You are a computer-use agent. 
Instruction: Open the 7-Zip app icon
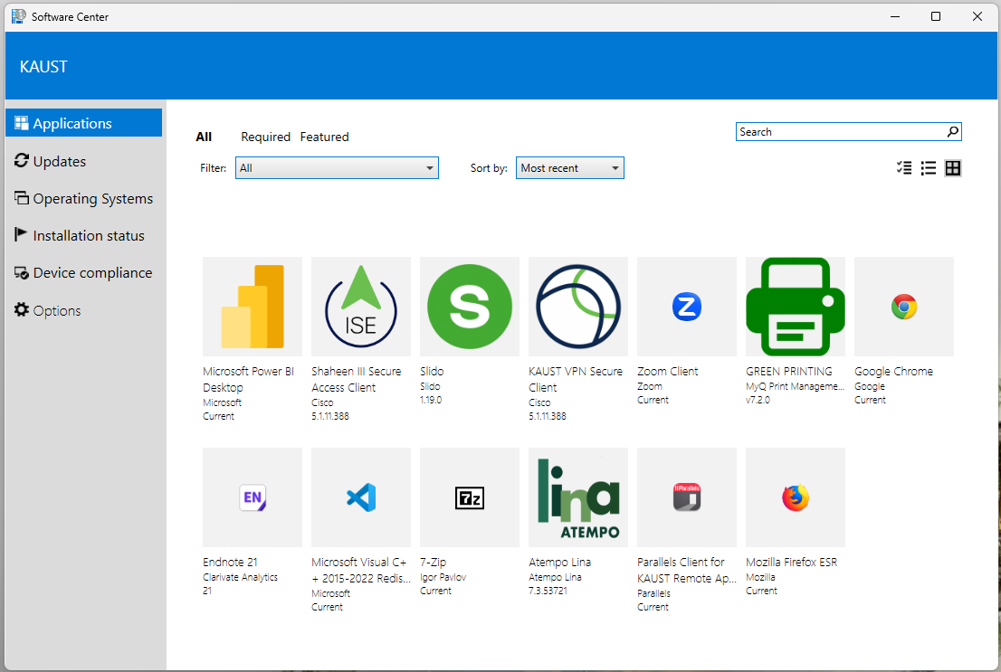tap(469, 497)
